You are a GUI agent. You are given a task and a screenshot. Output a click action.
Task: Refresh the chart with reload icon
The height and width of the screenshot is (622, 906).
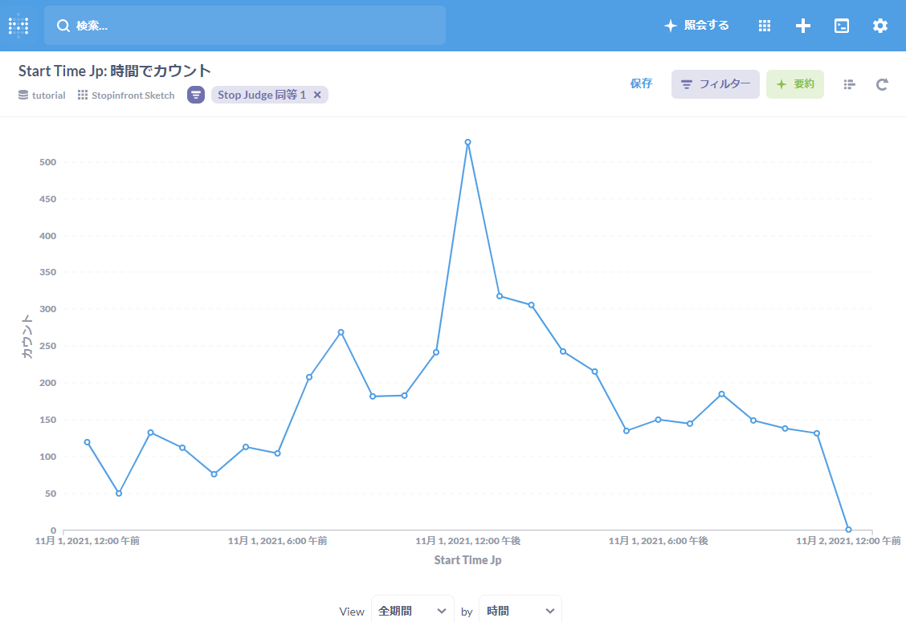click(x=882, y=84)
